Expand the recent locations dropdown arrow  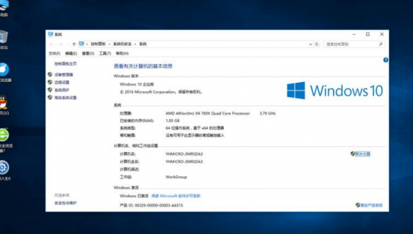pyautogui.click(x=67, y=45)
